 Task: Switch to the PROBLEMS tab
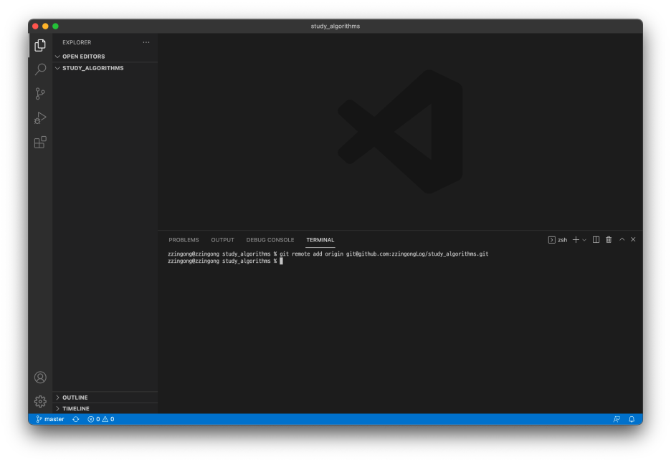184,240
